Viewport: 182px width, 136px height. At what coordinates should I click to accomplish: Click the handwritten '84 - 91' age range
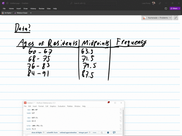tap(38, 73)
